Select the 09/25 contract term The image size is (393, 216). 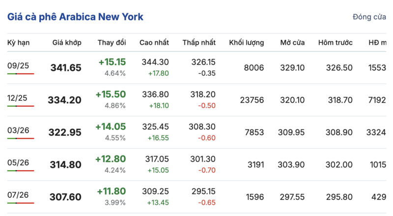17,65
